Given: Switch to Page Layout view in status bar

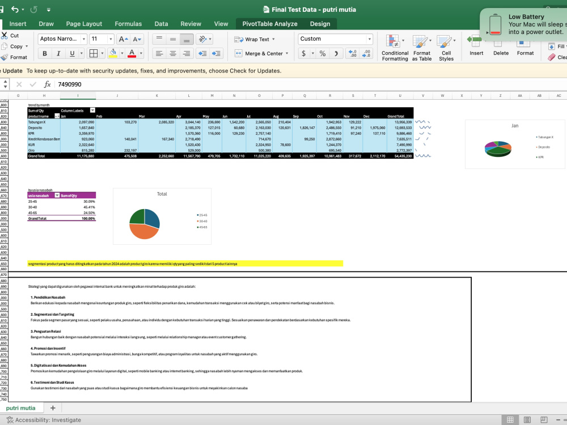Looking at the screenshot, I should [527, 419].
